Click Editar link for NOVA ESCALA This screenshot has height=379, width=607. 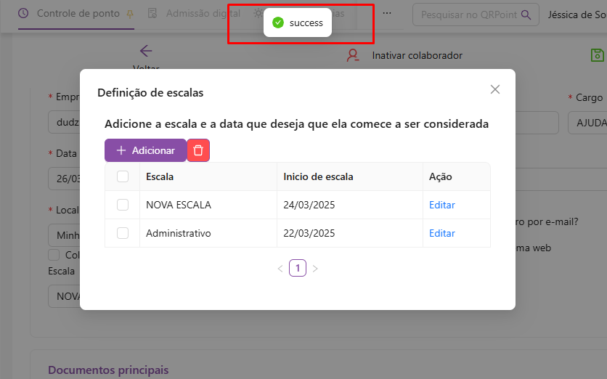[x=441, y=205]
